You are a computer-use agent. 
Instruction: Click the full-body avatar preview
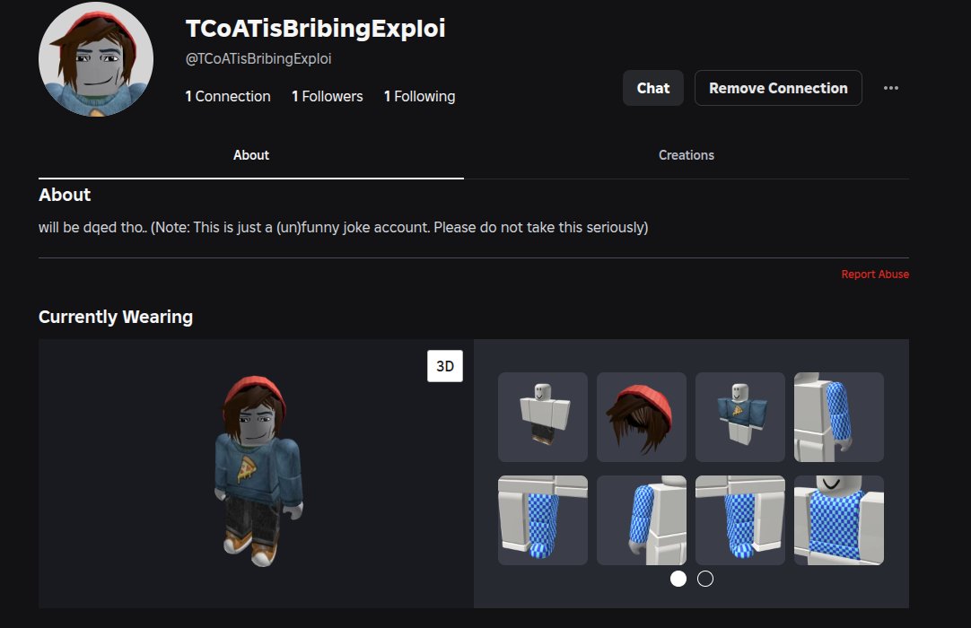(x=257, y=471)
